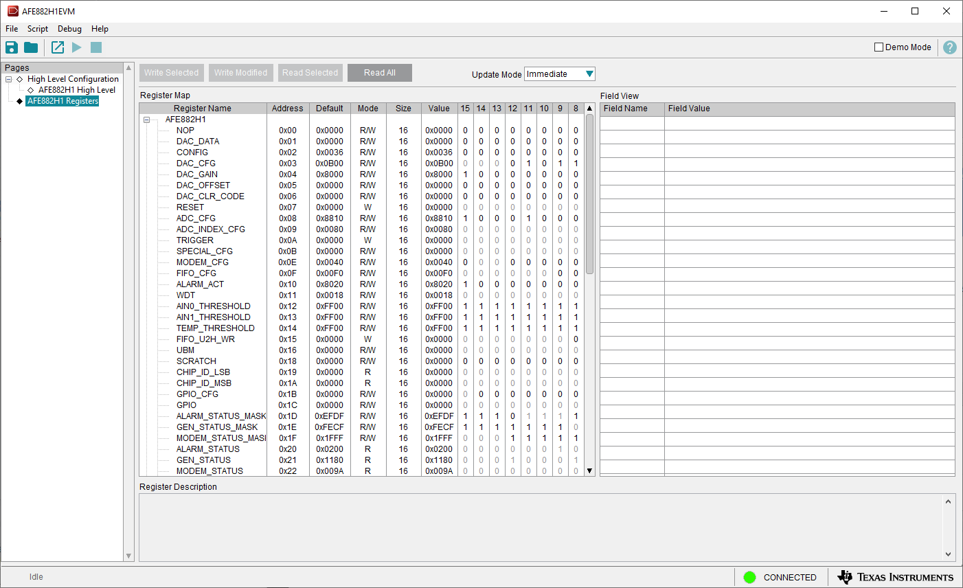The image size is (963, 588).
Task: Select High Level Configuration tree item
Action: (x=73, y=79)
